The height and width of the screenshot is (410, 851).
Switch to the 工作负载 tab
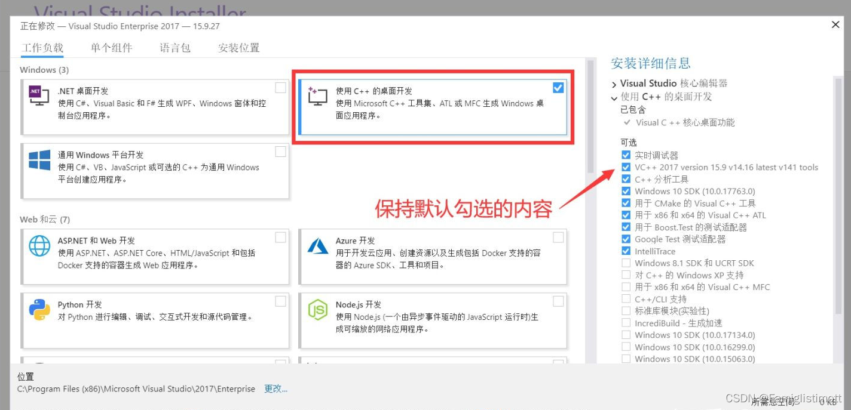pyautogui.click(x=42, y=48)
